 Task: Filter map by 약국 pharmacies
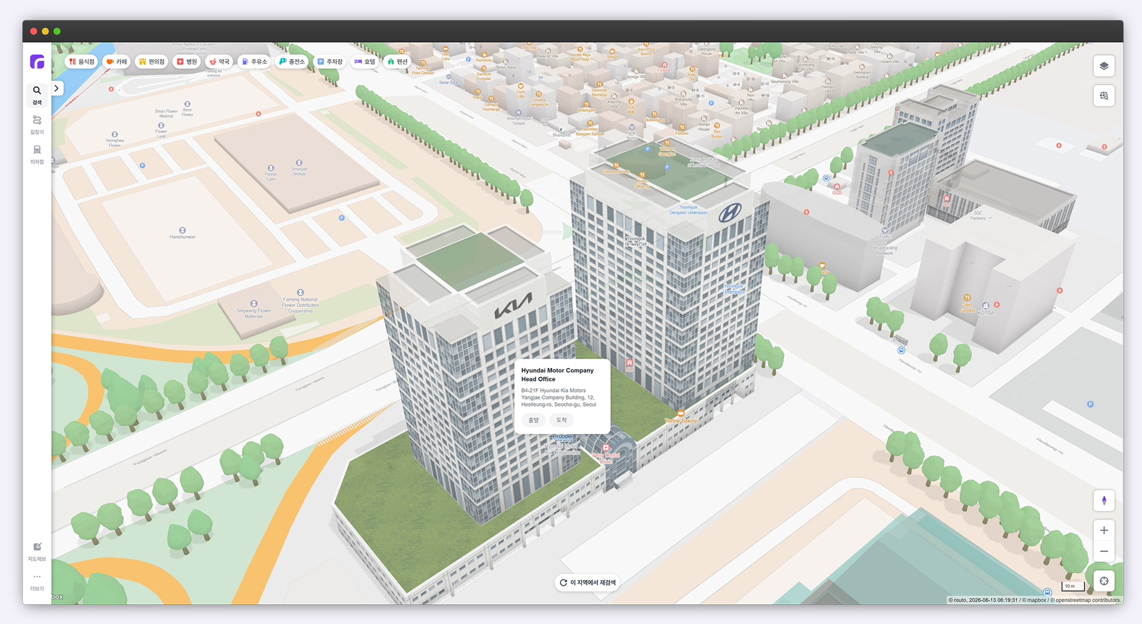[219, 61]
